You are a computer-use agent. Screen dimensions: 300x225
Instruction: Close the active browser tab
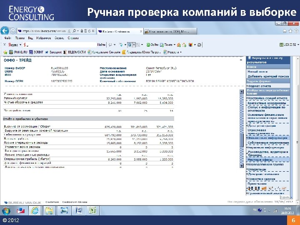click(141, 31)
